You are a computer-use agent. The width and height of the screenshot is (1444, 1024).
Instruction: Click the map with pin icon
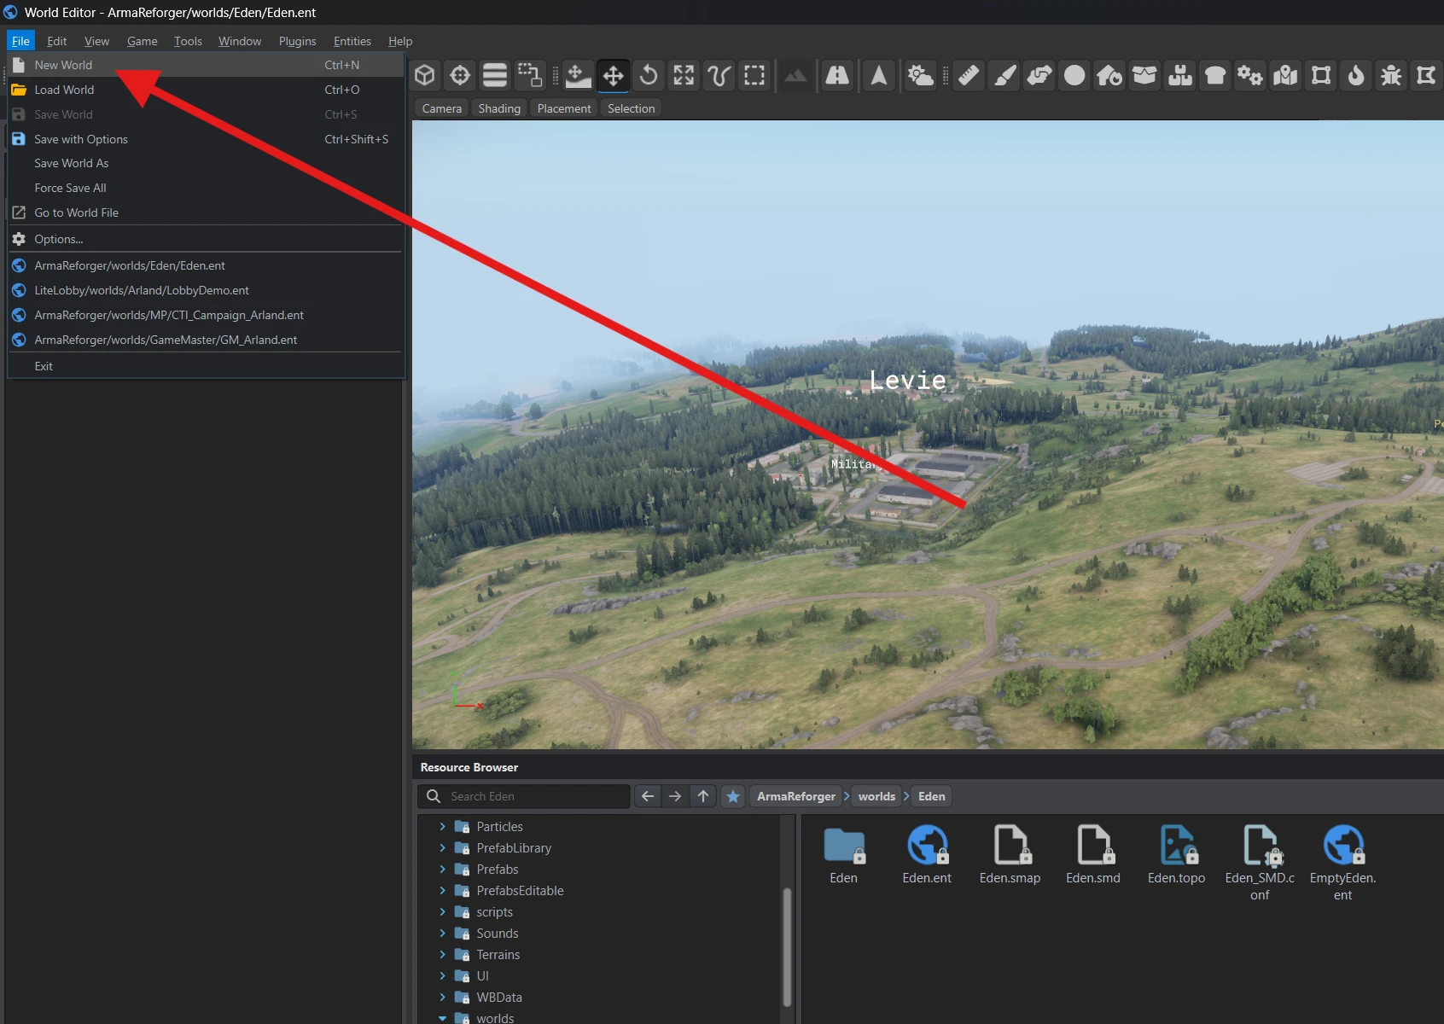[1285, 76]
